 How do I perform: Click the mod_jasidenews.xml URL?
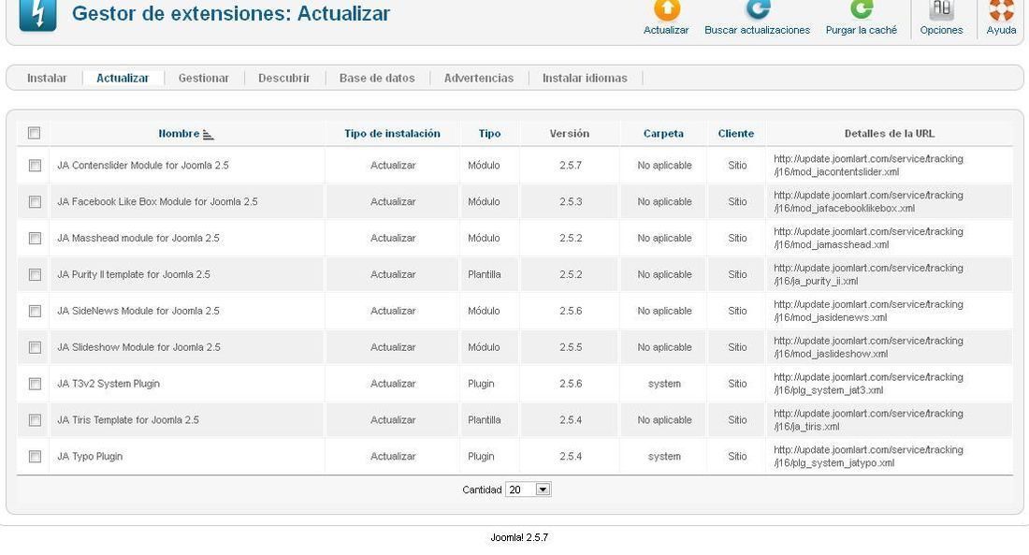pos(868,311)
